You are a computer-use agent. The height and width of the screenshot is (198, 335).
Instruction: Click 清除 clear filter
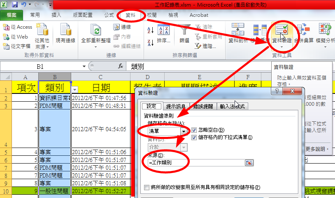pos(204,27)
